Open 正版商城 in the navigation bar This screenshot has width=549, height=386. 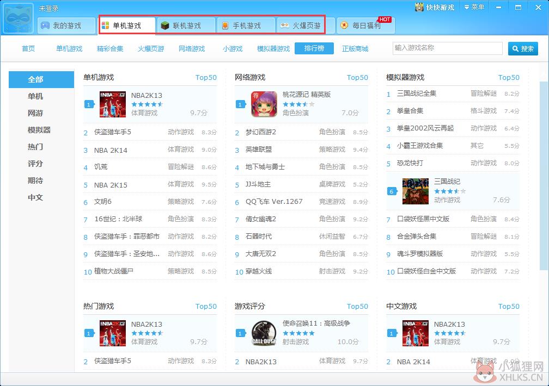[x=355, y=48]
